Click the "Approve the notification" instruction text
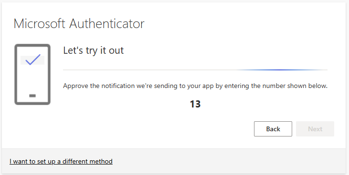Image resolution: width=349 pixels, height=175 pixels. click(x=195, y=86)
